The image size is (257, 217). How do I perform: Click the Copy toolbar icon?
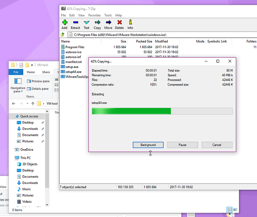tap(97, 22)
